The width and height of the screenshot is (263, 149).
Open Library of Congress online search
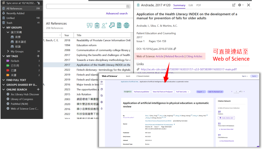coord(22,99)
